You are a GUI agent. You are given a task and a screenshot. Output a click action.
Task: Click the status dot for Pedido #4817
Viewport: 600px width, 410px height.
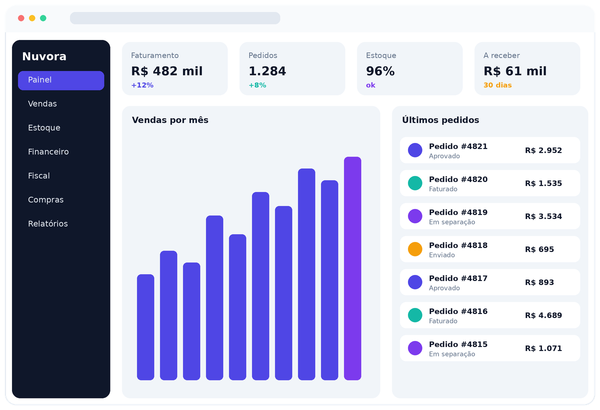(415, 282)
